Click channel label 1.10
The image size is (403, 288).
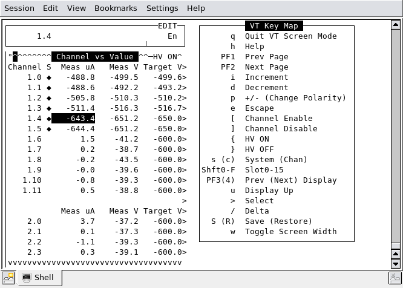(x=32, y=180)
